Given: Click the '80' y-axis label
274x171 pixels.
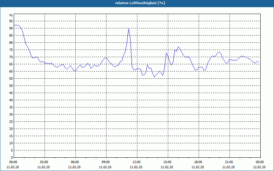Looking at the screenshot, I should pyautogui.click(x=11, y=42).
